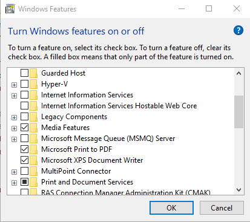Select the Guarded Host label

[63, 73]
